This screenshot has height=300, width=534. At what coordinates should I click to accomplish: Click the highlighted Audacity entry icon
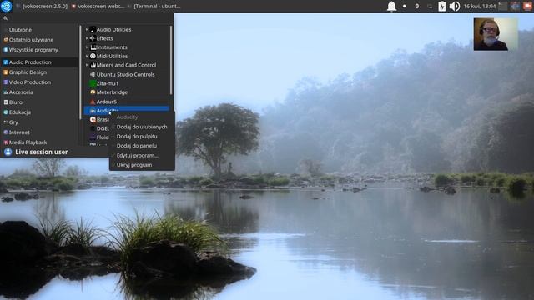pos(93,111)
